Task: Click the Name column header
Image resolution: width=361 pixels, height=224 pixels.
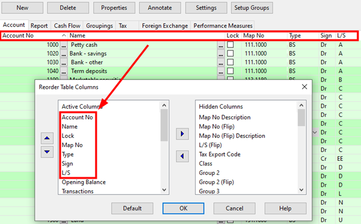Action: coord(146,35)
